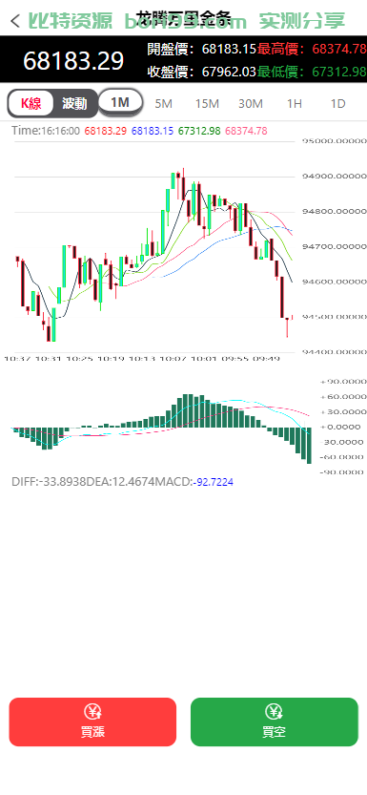Screen dimensions: 367x795
Task: Click the last falling candlestick near 94500
Action: (282, 296)
